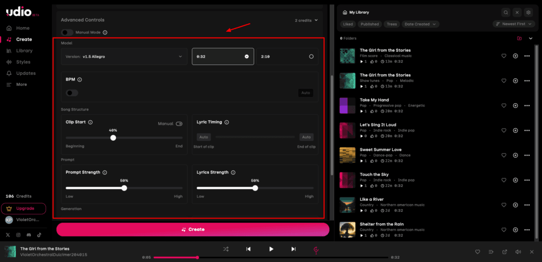Open the X (Twitter) social icon

(8, 234)
